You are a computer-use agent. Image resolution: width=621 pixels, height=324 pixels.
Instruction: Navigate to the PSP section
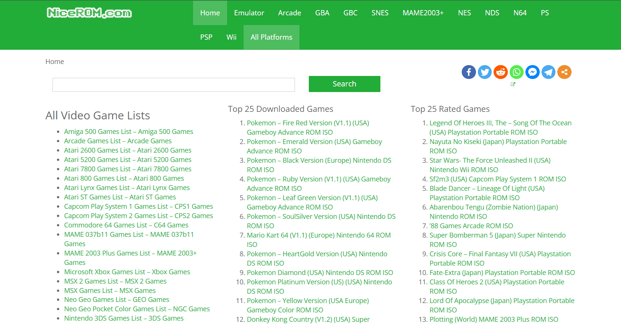coord(206,37)
